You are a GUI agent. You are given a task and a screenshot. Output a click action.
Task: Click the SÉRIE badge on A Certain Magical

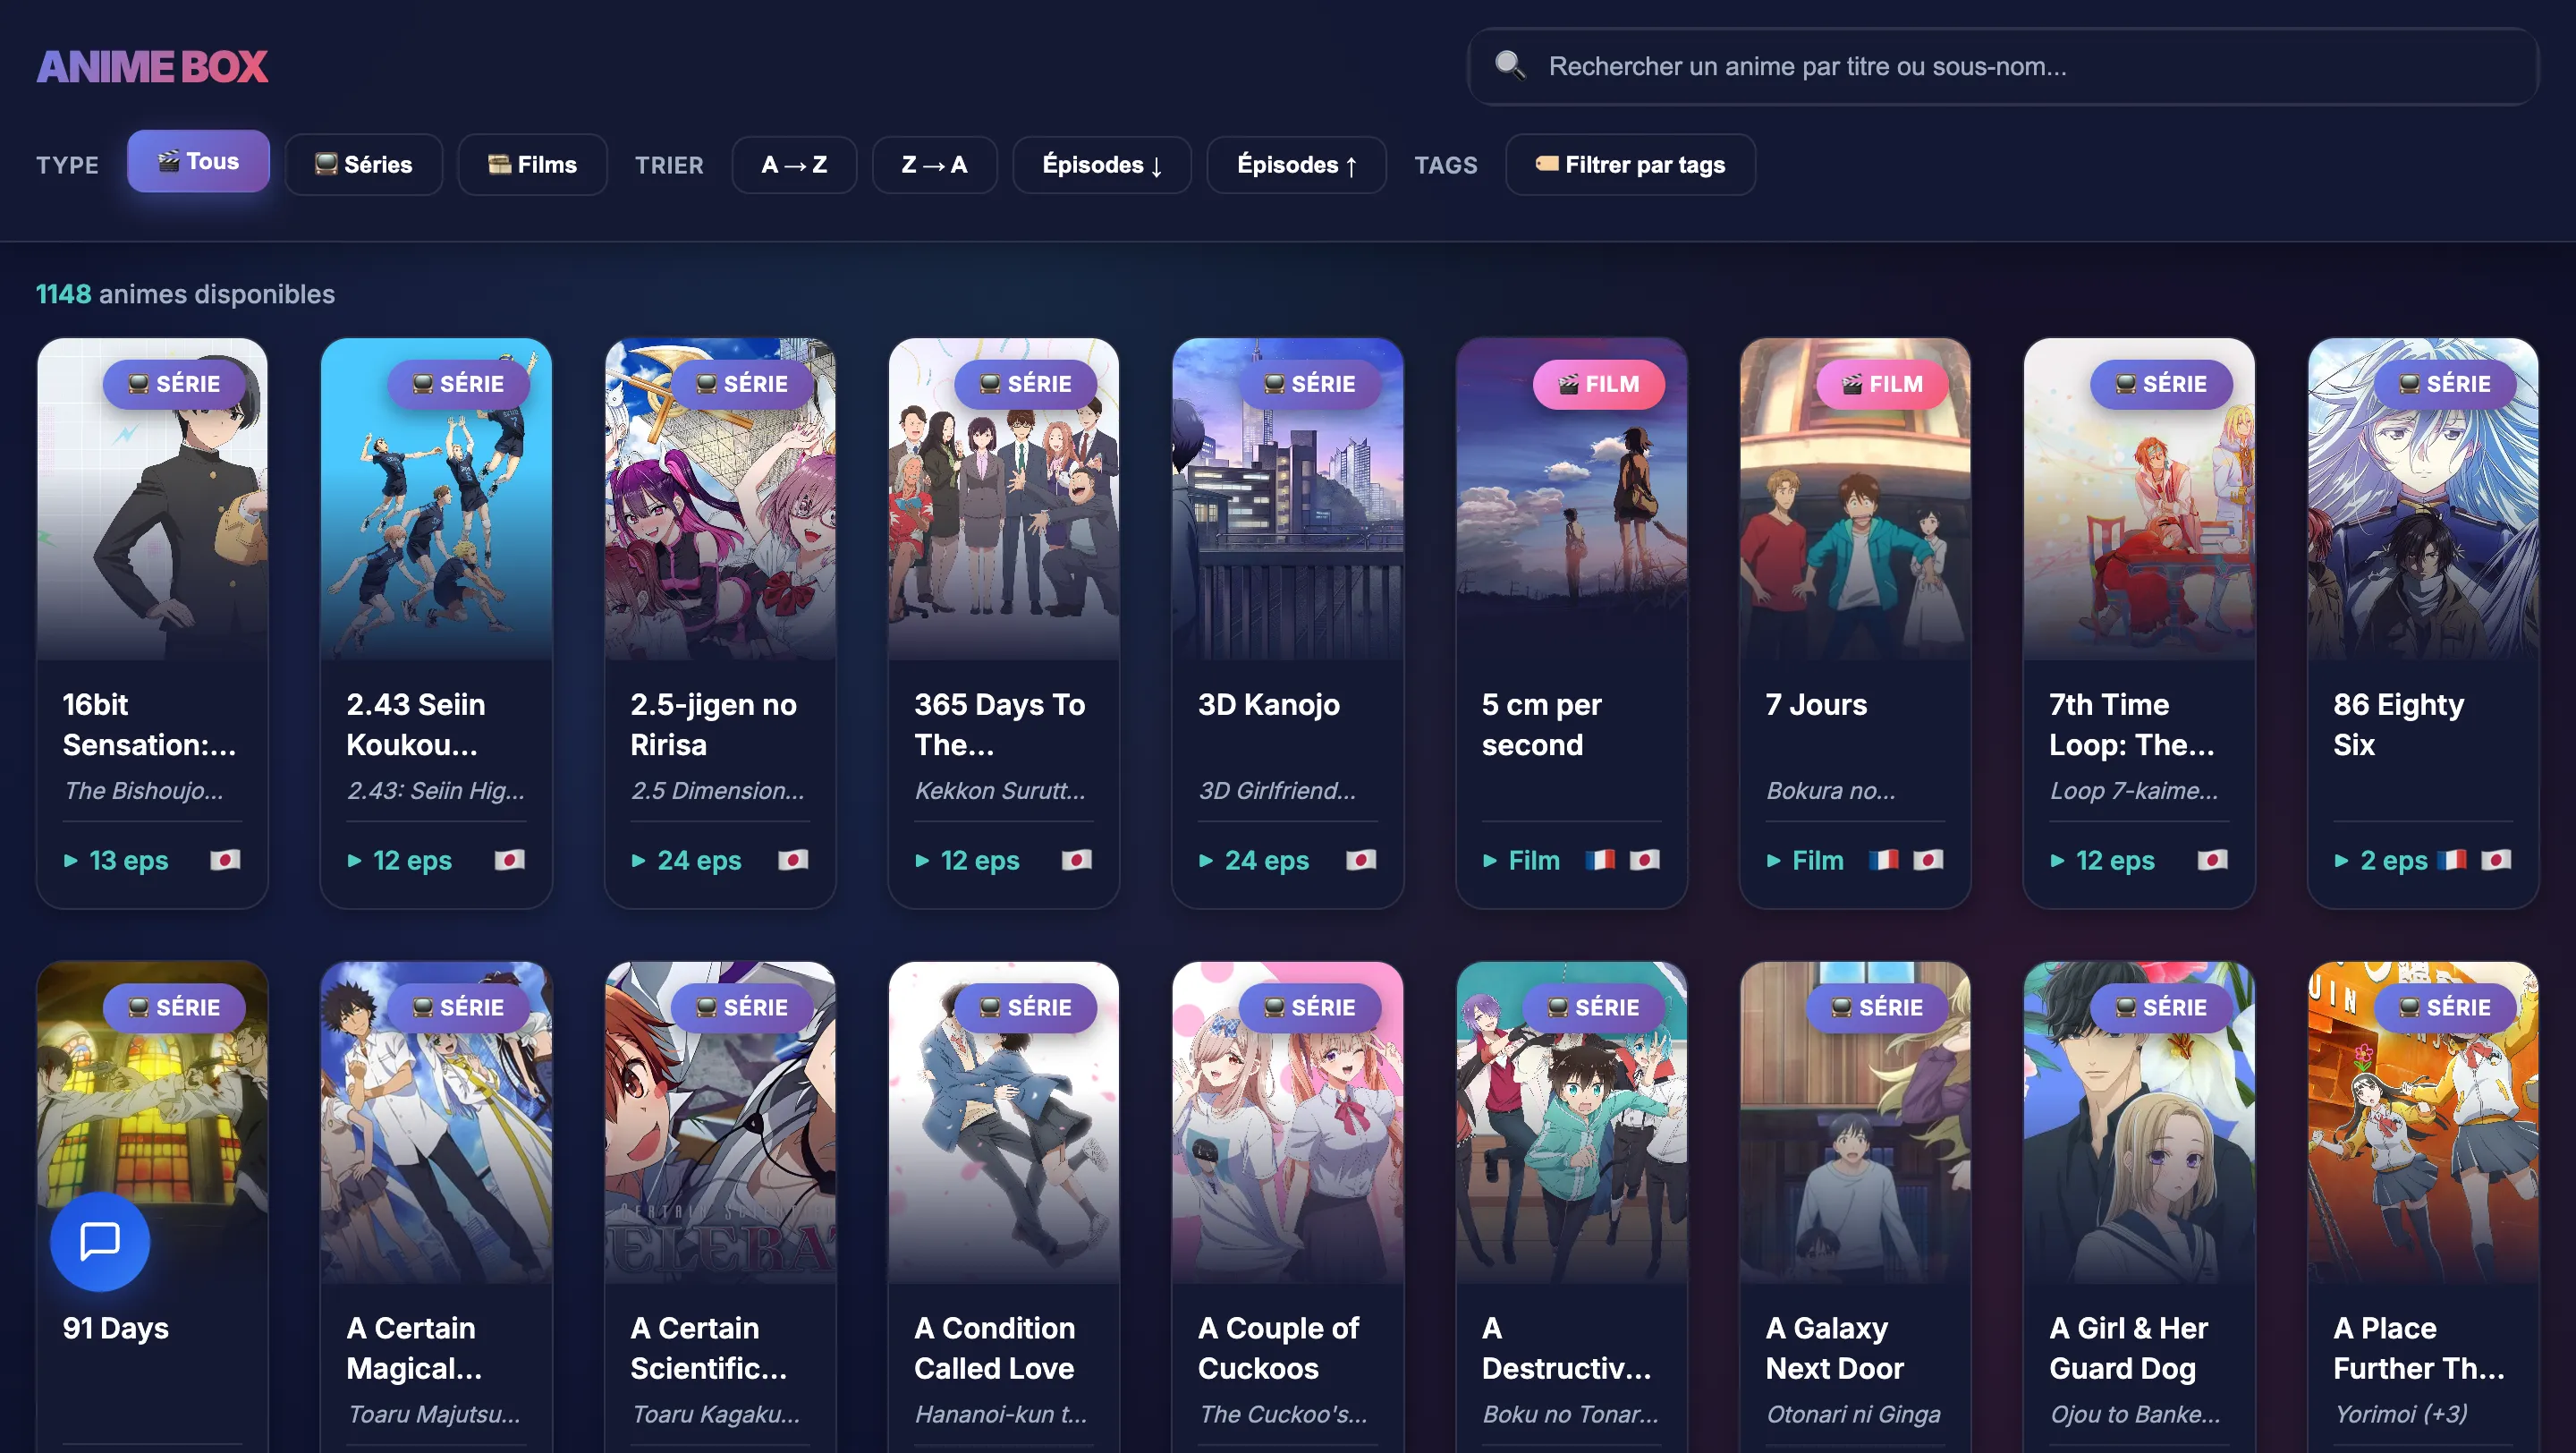[x=458, y=1007]
